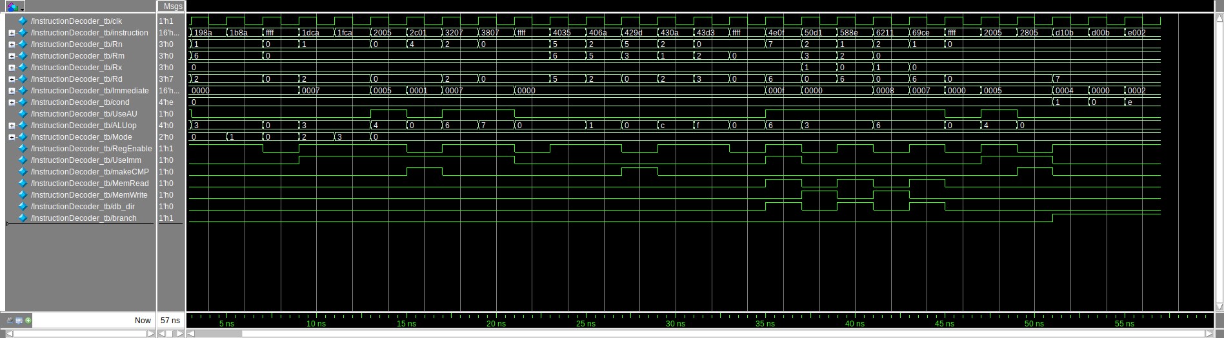This screenshot has height=338, width=1224.
Task: Click the green add cursor icon
Action: click(x=28, y=320)
